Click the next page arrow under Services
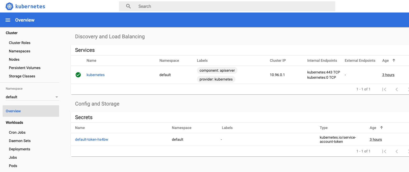The height and width of the screenshot is (172, 409). click(408, 89)
